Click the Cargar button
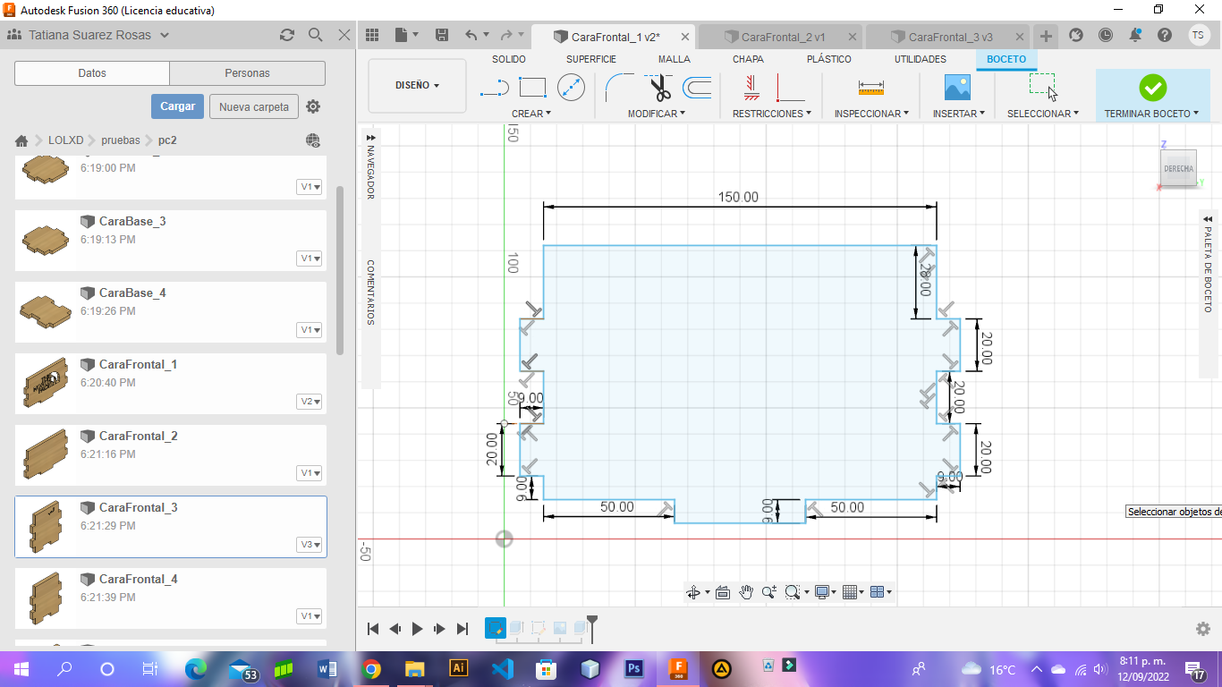1222x687 pixels. (177, 106)
